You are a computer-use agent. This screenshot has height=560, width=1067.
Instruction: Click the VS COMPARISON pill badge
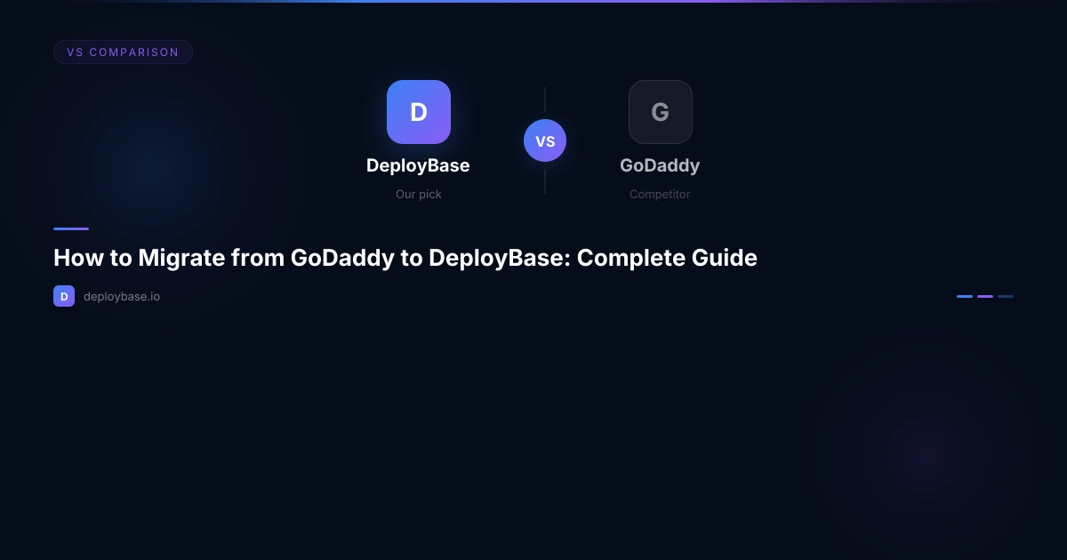pyautogui.click(x=123, y=52)
